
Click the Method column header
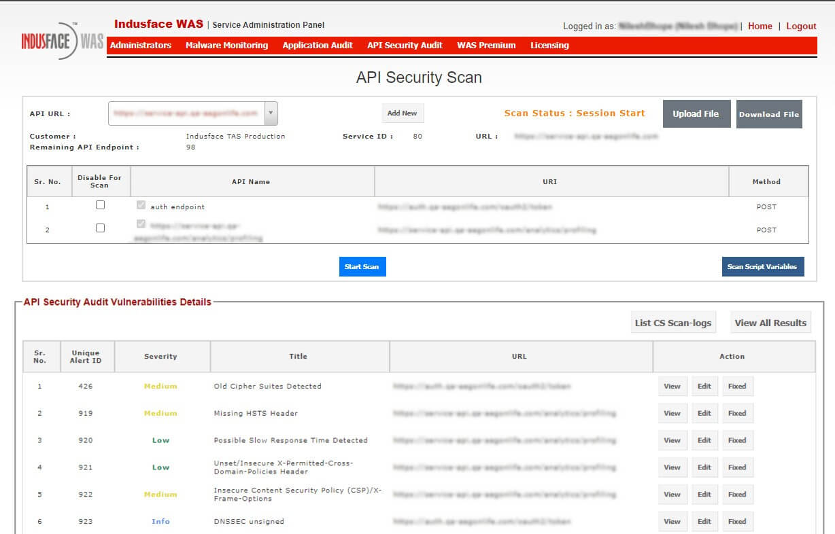pos(767,182)
